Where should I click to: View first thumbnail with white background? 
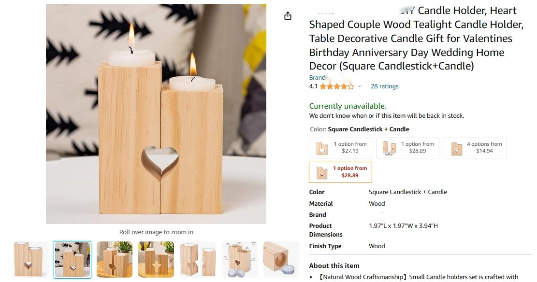point(30,259)
